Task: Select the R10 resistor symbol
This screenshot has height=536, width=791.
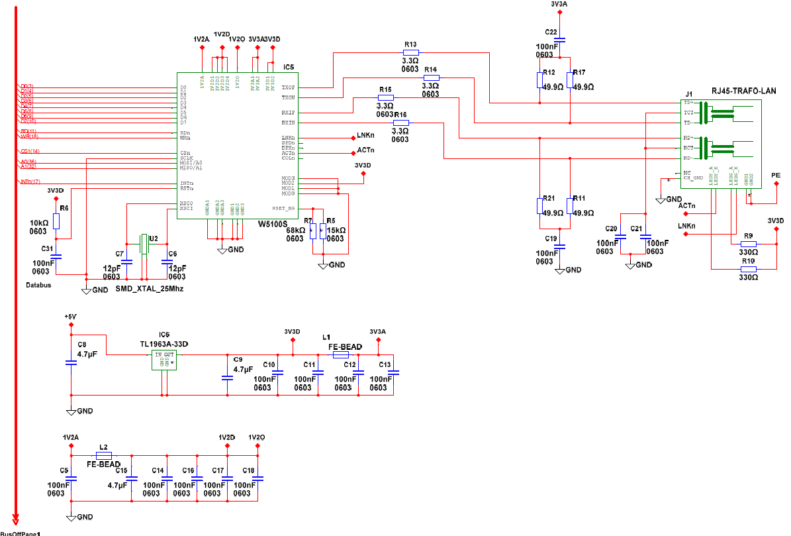Action: click(x=748, y=270)
